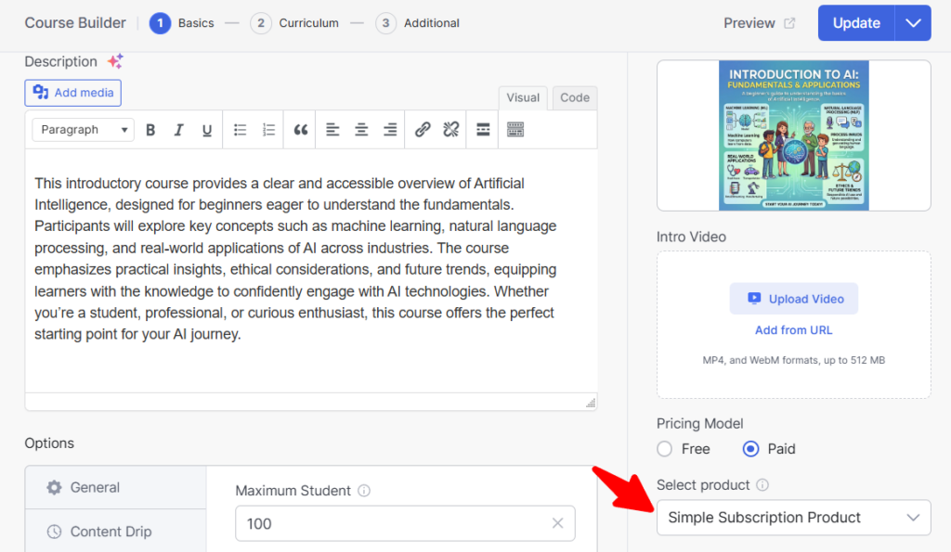Align text right
The height and width of the screenshot is (552, 951).
tap(390, 130)
